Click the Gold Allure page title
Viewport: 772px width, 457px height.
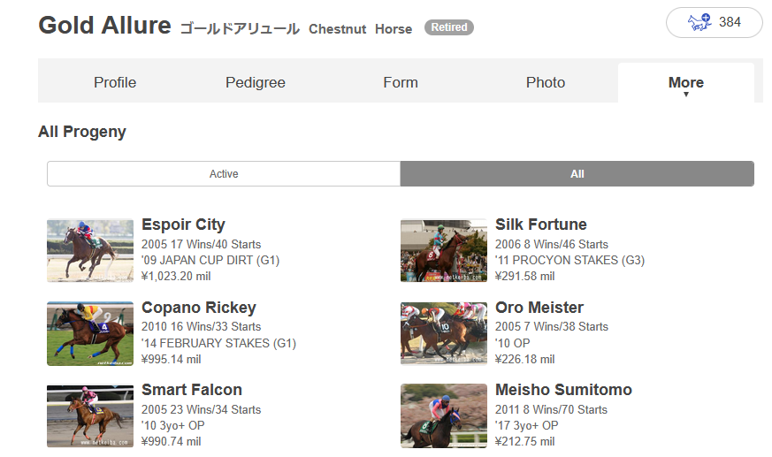click(x=104, y=25)
